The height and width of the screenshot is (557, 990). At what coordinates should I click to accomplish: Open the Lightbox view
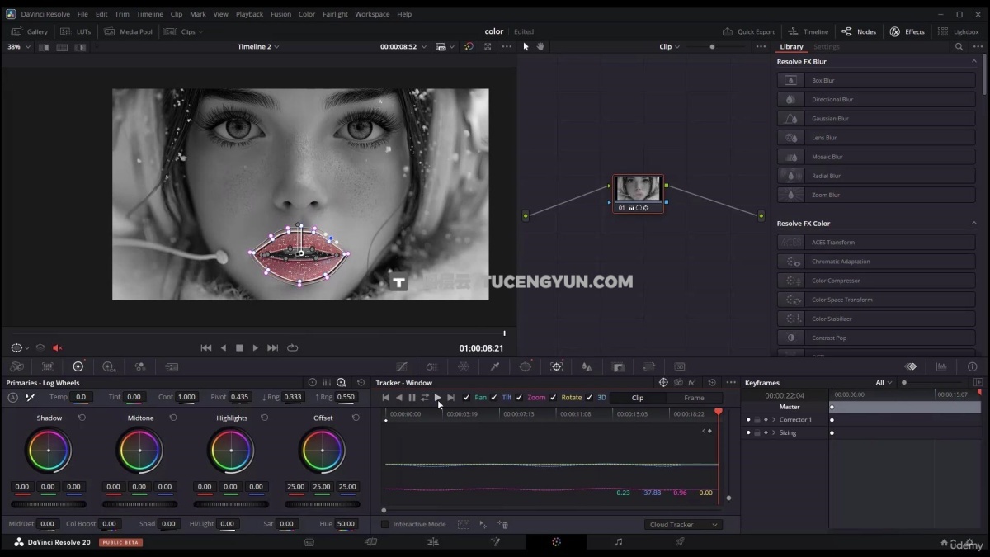(x=959, y=31)
